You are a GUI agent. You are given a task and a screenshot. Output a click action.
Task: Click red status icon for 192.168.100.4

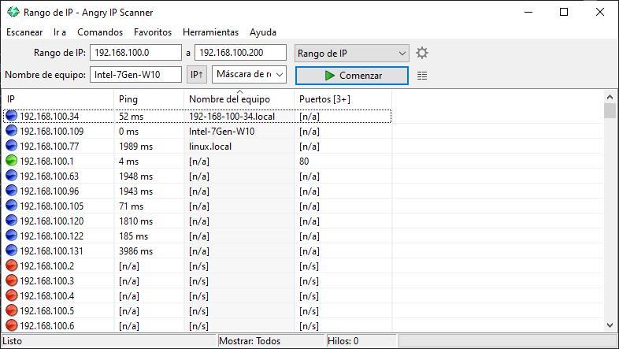click(12, 295)
